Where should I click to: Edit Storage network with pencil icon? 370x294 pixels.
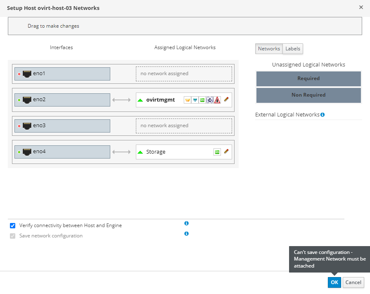click(226, 152)
